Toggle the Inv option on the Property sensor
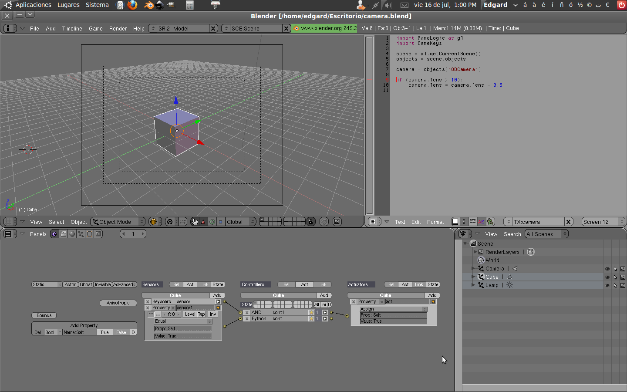 212,314
